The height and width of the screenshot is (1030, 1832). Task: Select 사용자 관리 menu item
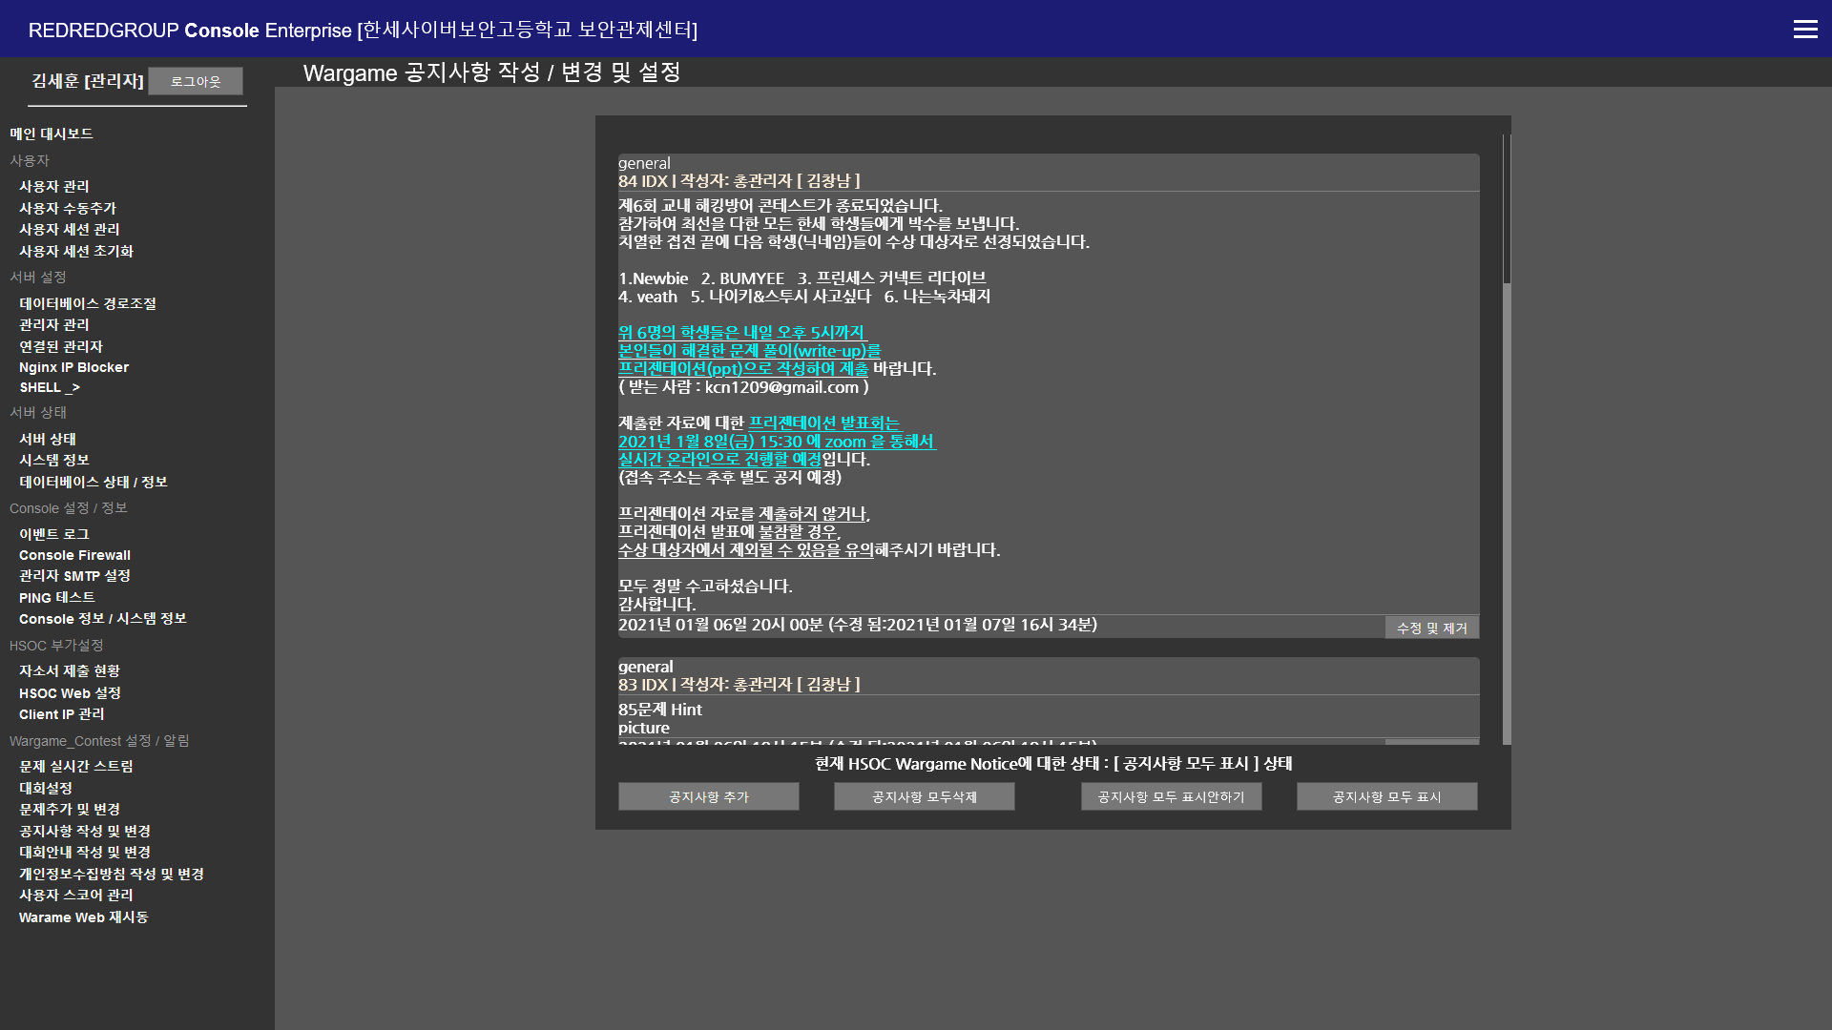pos(54,187)
